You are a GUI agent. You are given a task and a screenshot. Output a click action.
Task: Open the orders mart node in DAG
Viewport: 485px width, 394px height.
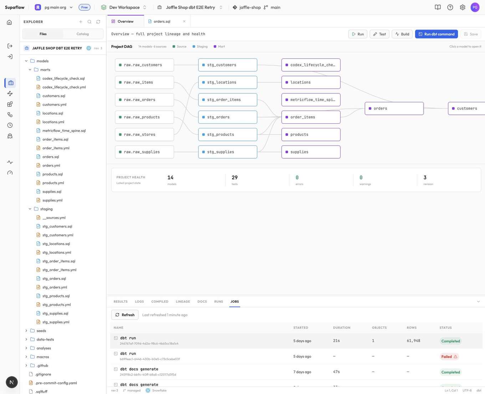click(x=394, y=108)
